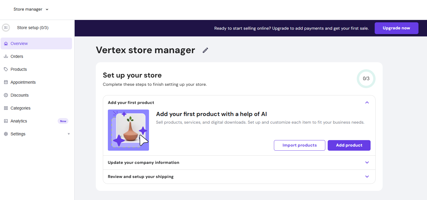The width and height of the screenshot is (427, 200).
Task: Click the Add product button
Action: (349, 145)
